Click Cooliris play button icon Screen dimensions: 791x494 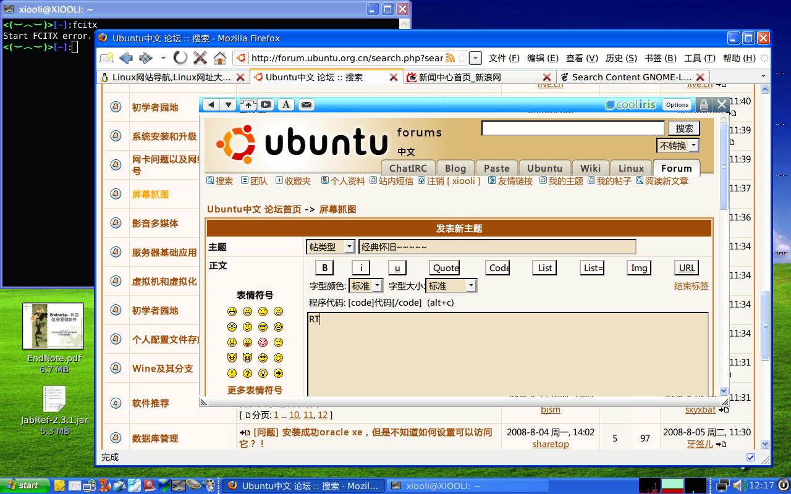tap(266, 105)
